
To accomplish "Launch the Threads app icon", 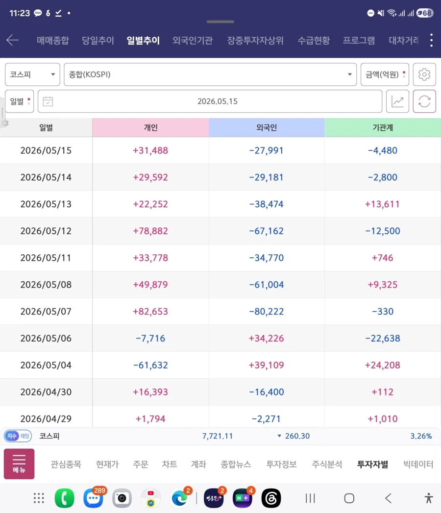I will pos(271,498).
